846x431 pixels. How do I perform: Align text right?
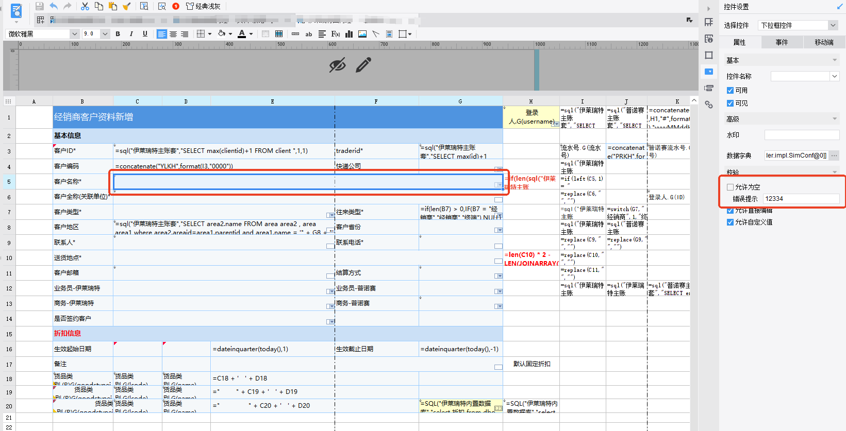click(x=185, y=34)
